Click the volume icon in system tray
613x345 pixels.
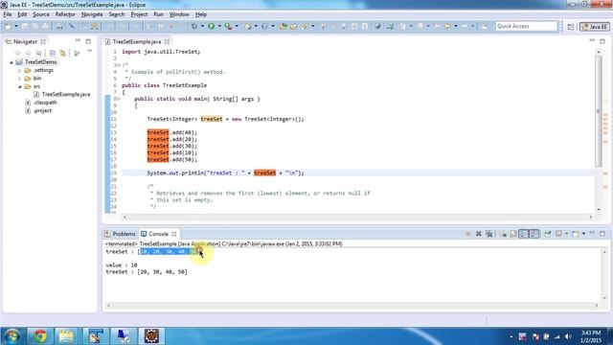(x=568, y=336)
